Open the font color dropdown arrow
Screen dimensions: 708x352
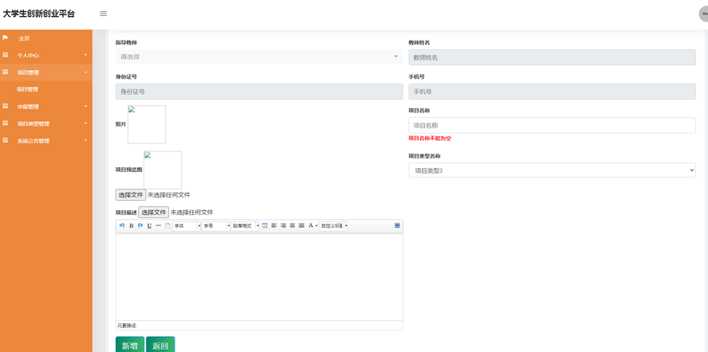(317, 225)
